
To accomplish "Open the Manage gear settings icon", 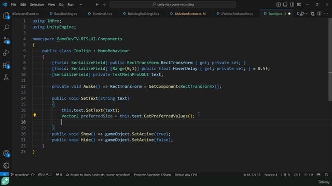I will [x=6, y=165].
